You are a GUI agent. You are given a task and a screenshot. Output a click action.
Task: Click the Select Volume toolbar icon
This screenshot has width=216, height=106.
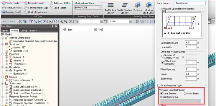(x=55, y=21)
